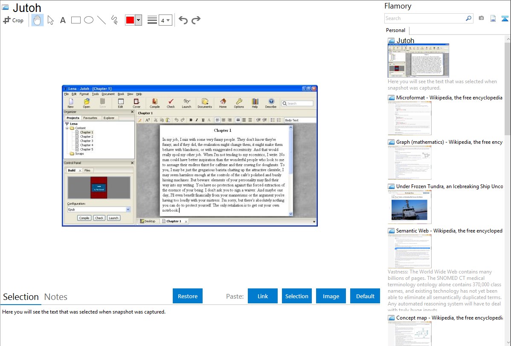The image size is (511, 346).
Task: Collapse the Content folder in Jutoh tree
Action: pyautogui.click(x=67, y=128)
